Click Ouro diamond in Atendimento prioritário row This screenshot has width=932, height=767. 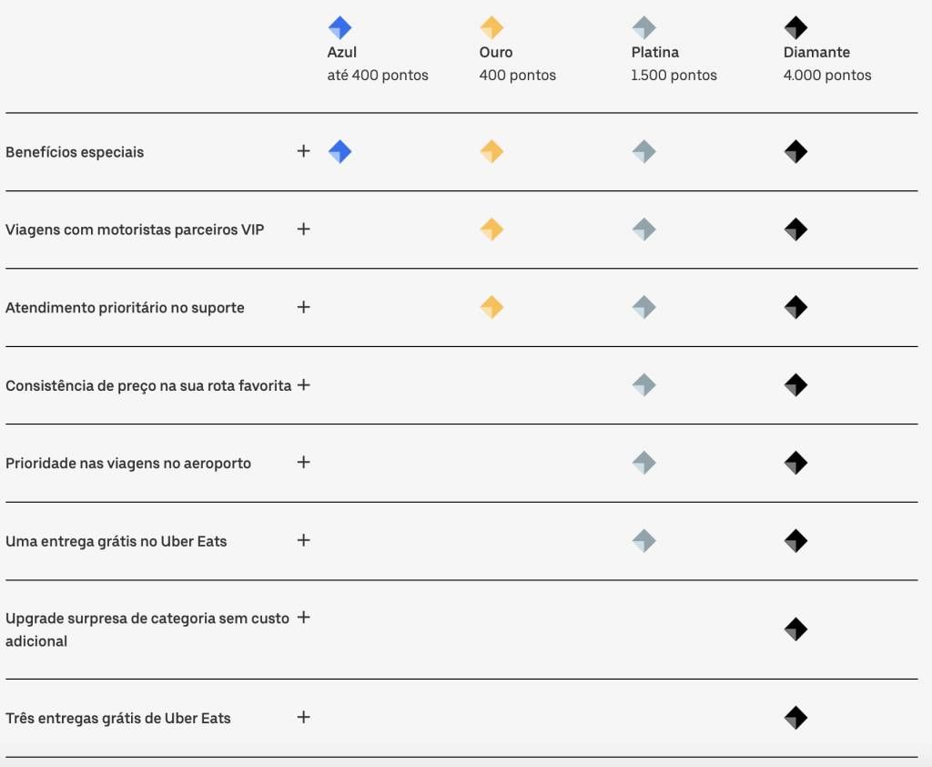(x=491, y=307)
